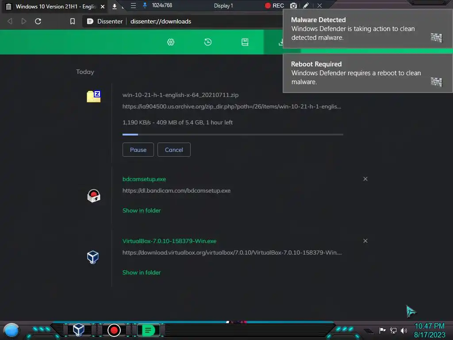This screenshot has height=340, width=453.
Task: Open VirtualBox from the taskbar
Action: click(x=79, y=330)
